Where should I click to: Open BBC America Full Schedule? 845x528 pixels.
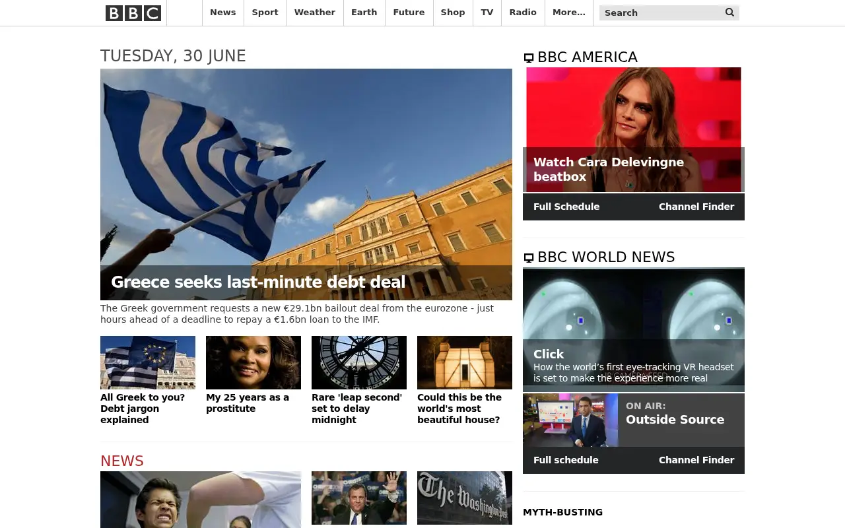566,207
